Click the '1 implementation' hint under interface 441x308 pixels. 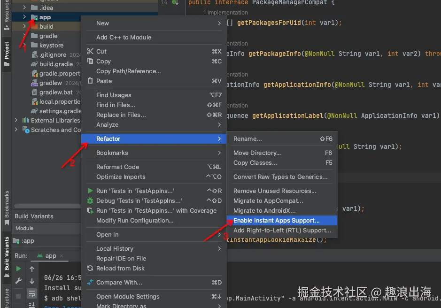pos(225,12)
